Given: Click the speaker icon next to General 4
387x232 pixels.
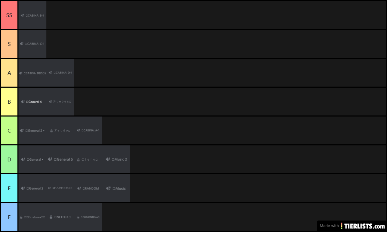Looking at the screenshot, I should coord(23,102).
